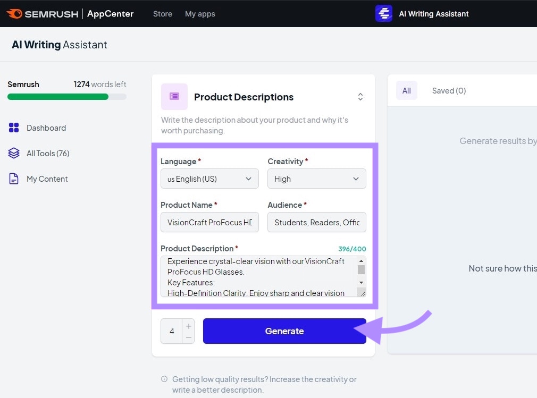This screenshot has height=398, width=537.
Task: Open My Content using its document icon
Action: 13,179
